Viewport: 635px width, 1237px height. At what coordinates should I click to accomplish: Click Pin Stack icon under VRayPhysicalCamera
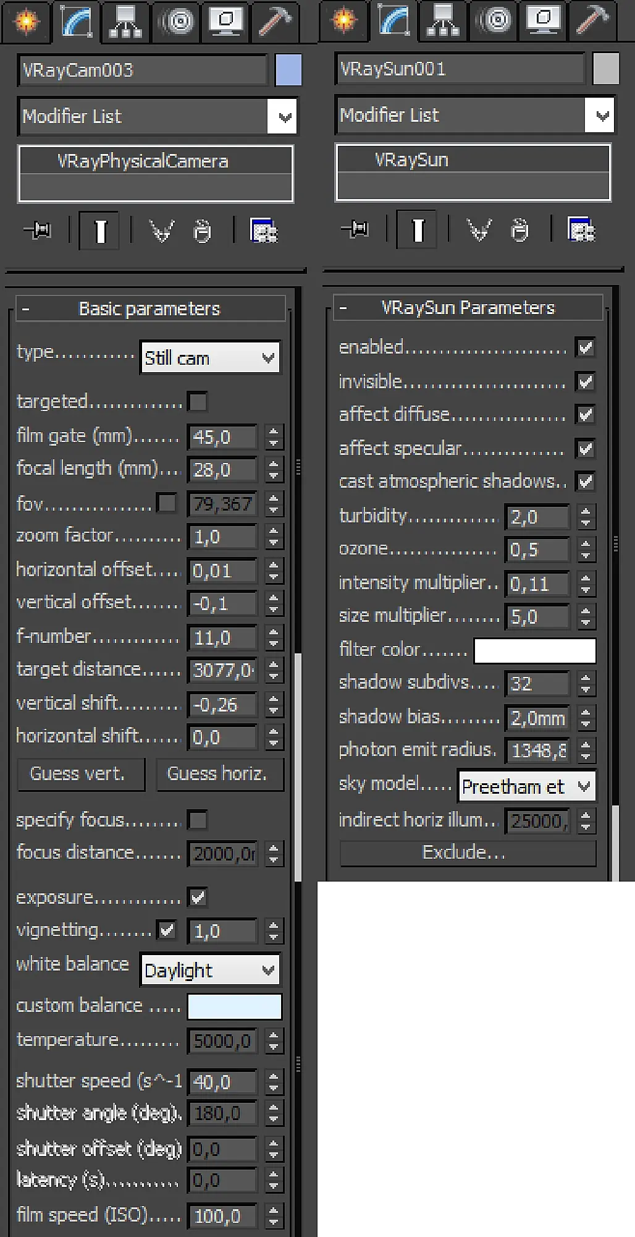tap(37, 231)
